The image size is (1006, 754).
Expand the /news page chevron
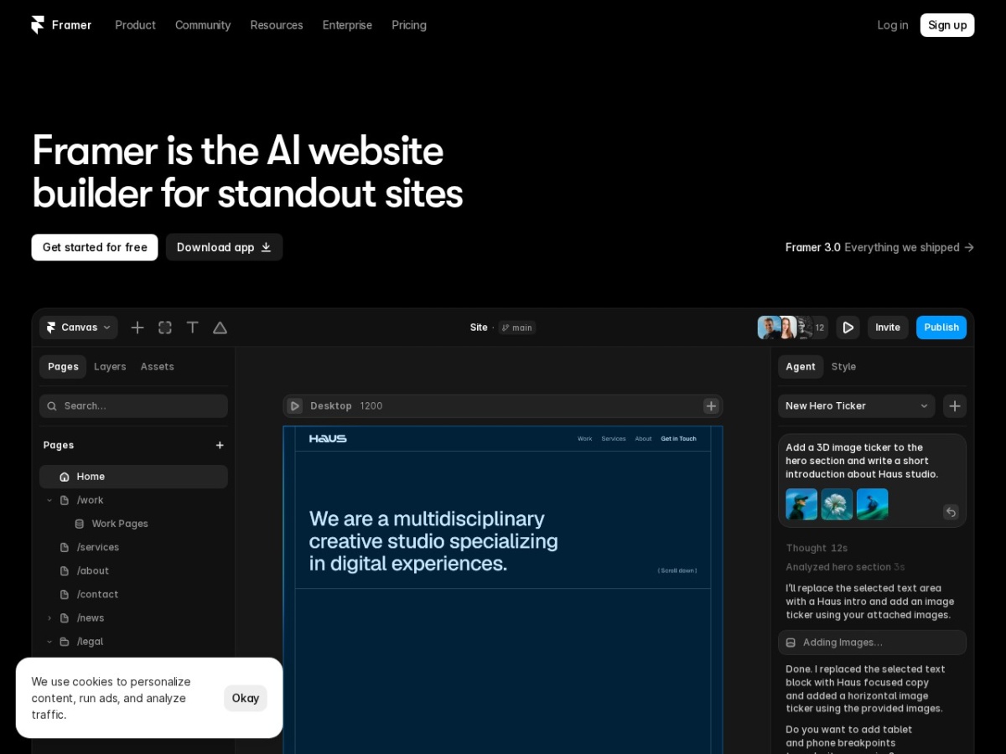coord(49,617)
